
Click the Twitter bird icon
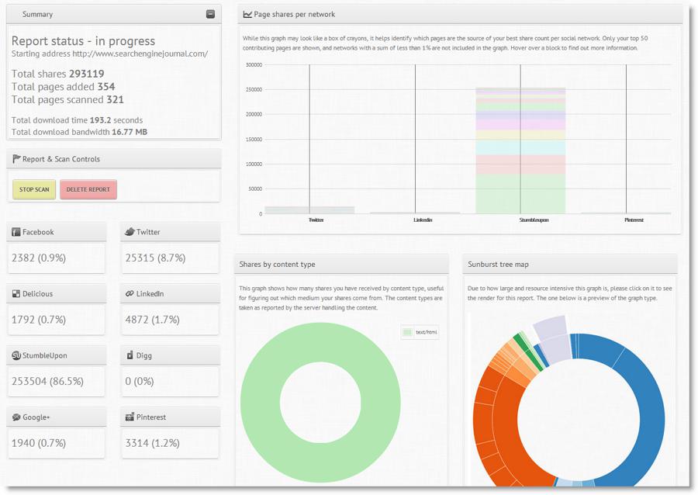click(x=130, y=232)
